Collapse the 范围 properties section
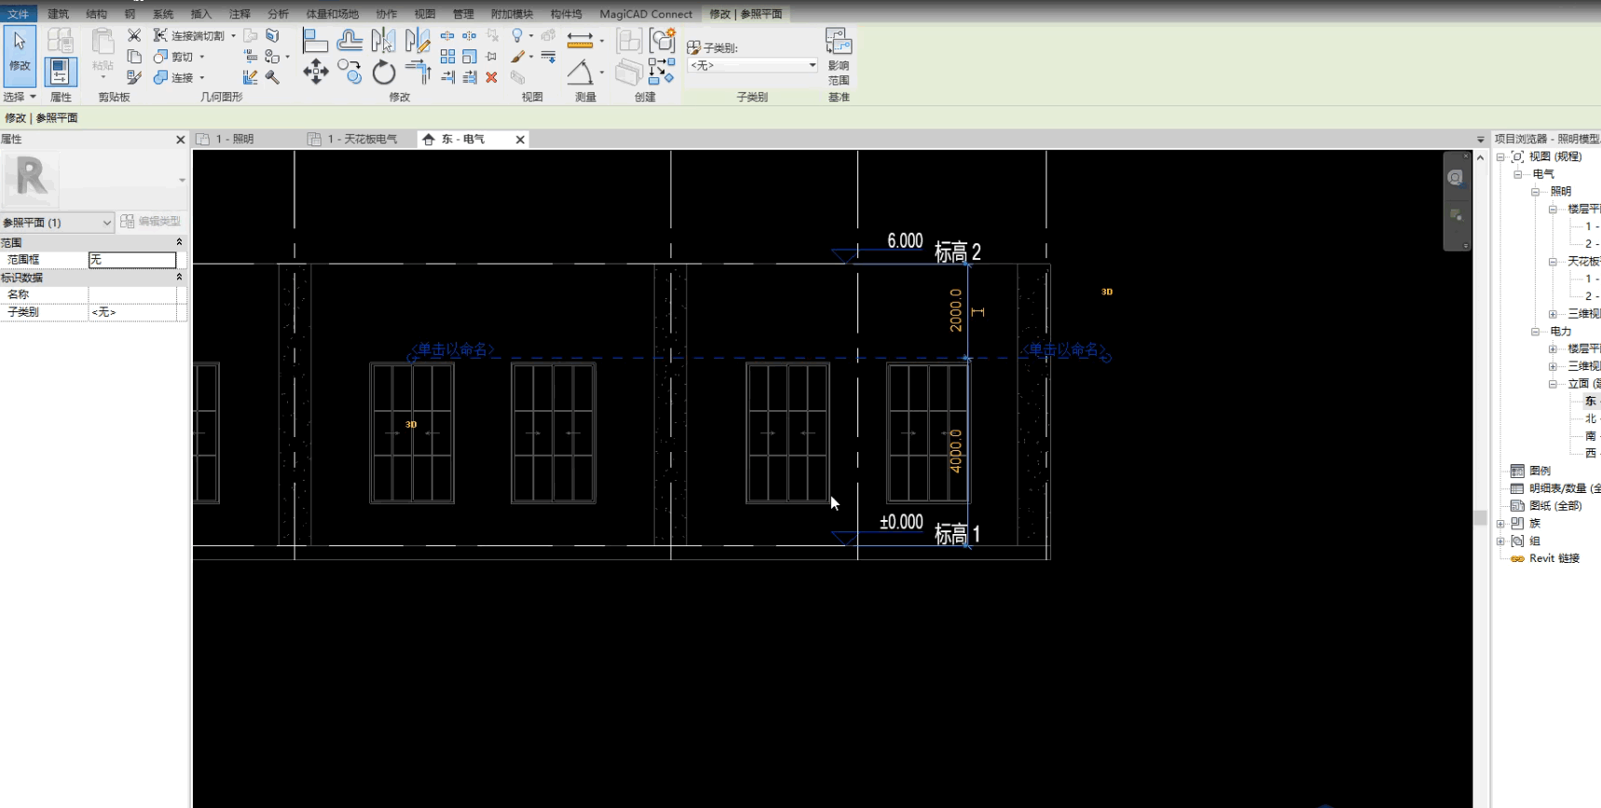The image size is (1601, 808). [x=179, y=242]
